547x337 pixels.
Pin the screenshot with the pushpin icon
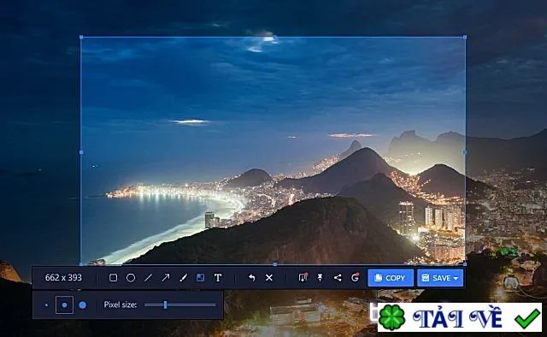(x=320, y=278)
